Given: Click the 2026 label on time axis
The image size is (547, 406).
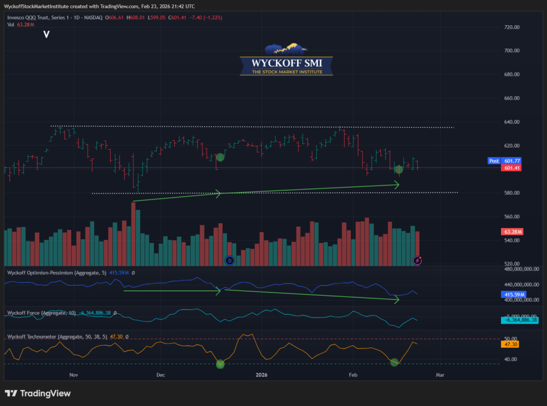Looking at the screenshot, I should click(x=261, y=376).
